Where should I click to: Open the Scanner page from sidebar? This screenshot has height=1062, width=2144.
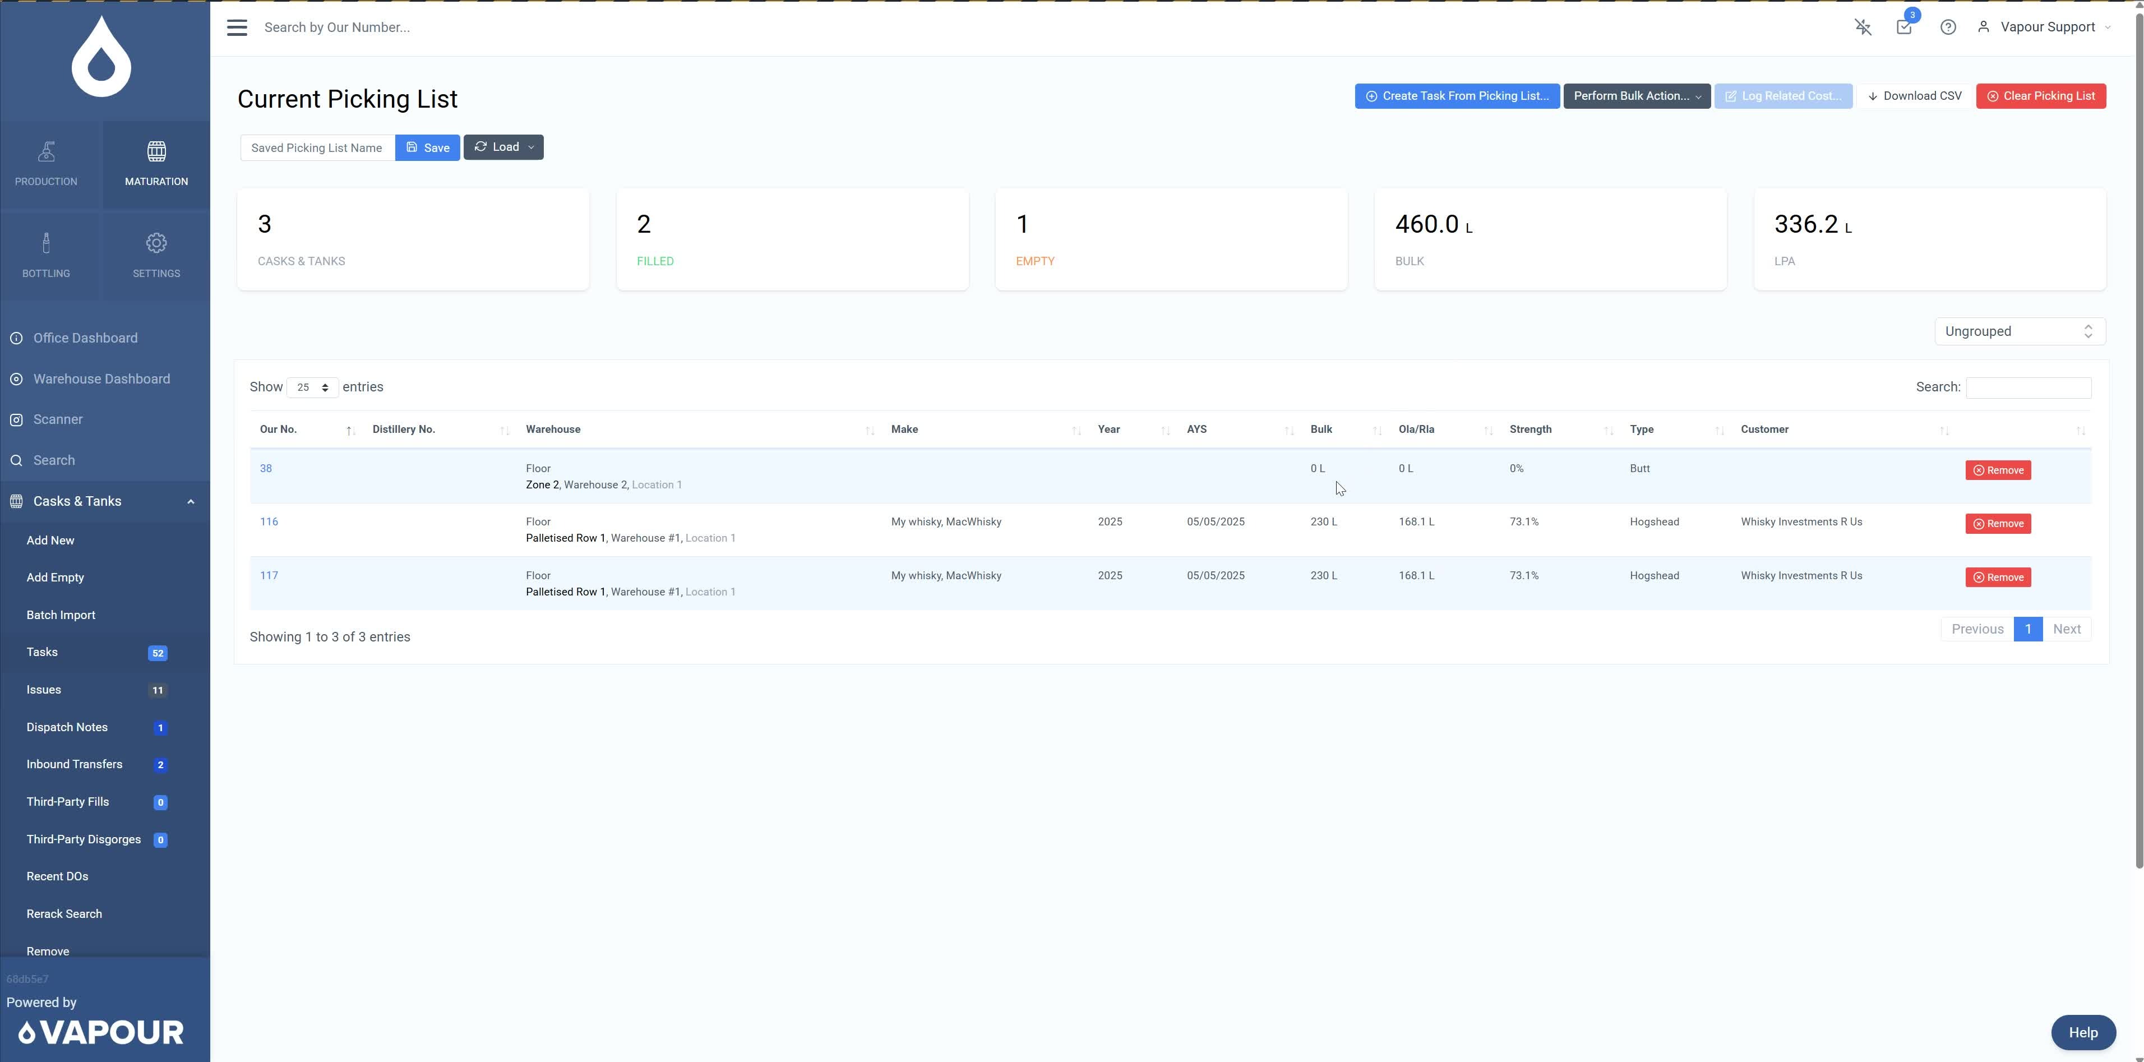[x=57, y=419]
